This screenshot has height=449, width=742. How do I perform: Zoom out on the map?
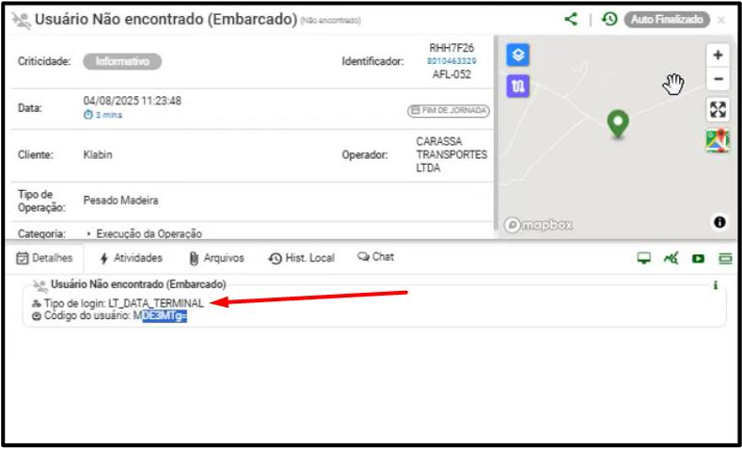point(718,79)
